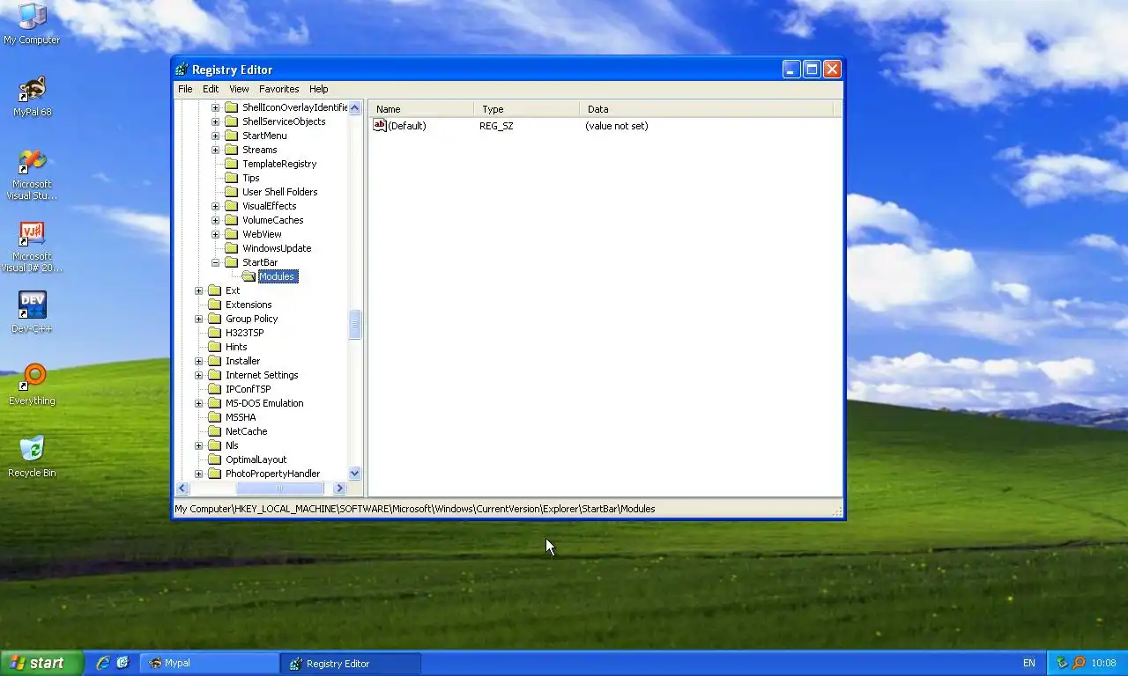The height and width of the screenshot is (676, 1128).
Task: Click the Start button
Action: 41,663
